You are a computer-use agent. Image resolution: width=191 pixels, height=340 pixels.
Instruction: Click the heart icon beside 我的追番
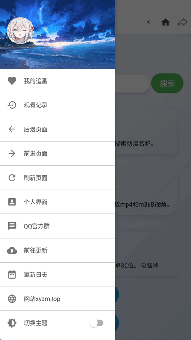pyautogui.click(x=12, y=81)
